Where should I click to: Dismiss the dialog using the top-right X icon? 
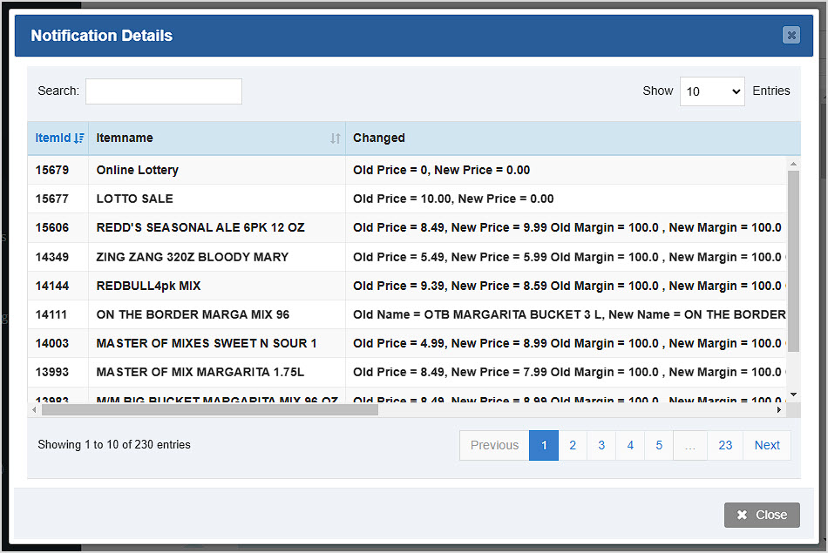tap(791, 36)
